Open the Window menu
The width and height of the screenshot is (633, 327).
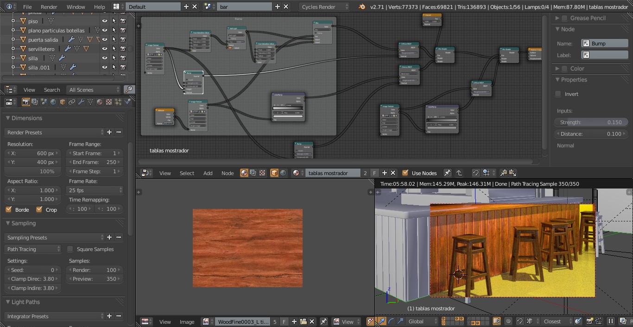click(x=76, y=7)
